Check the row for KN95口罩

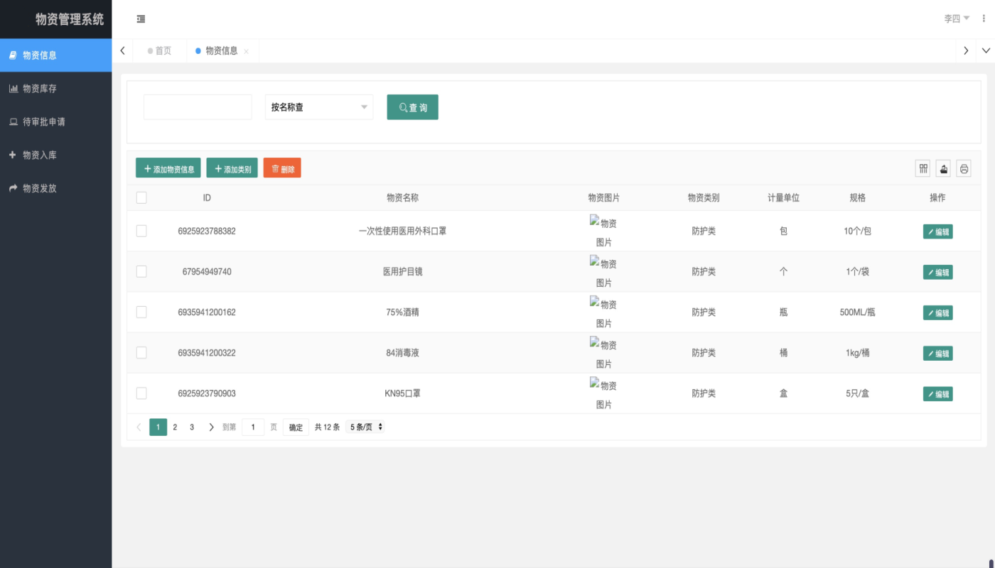click(x=141, y=393)
